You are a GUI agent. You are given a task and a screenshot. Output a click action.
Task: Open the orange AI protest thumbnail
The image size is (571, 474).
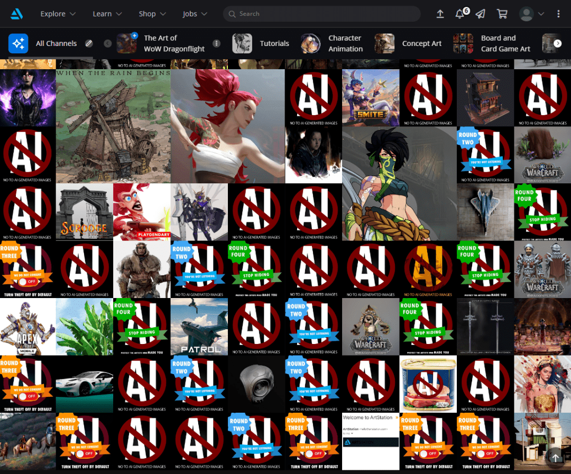(x=428, y=269)
